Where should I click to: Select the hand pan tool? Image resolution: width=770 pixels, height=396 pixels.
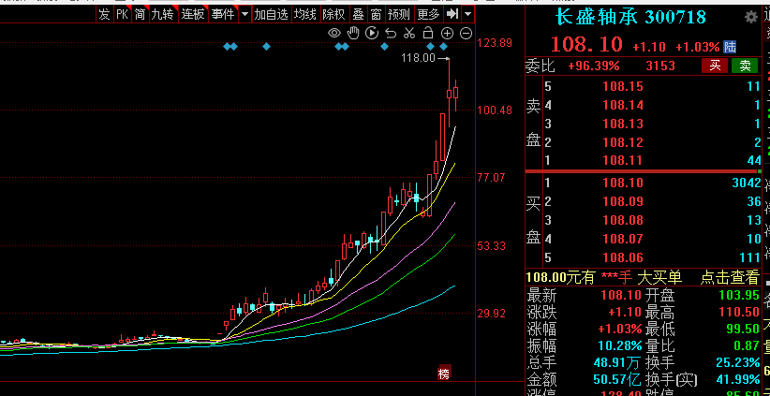[x=353, y=33]
